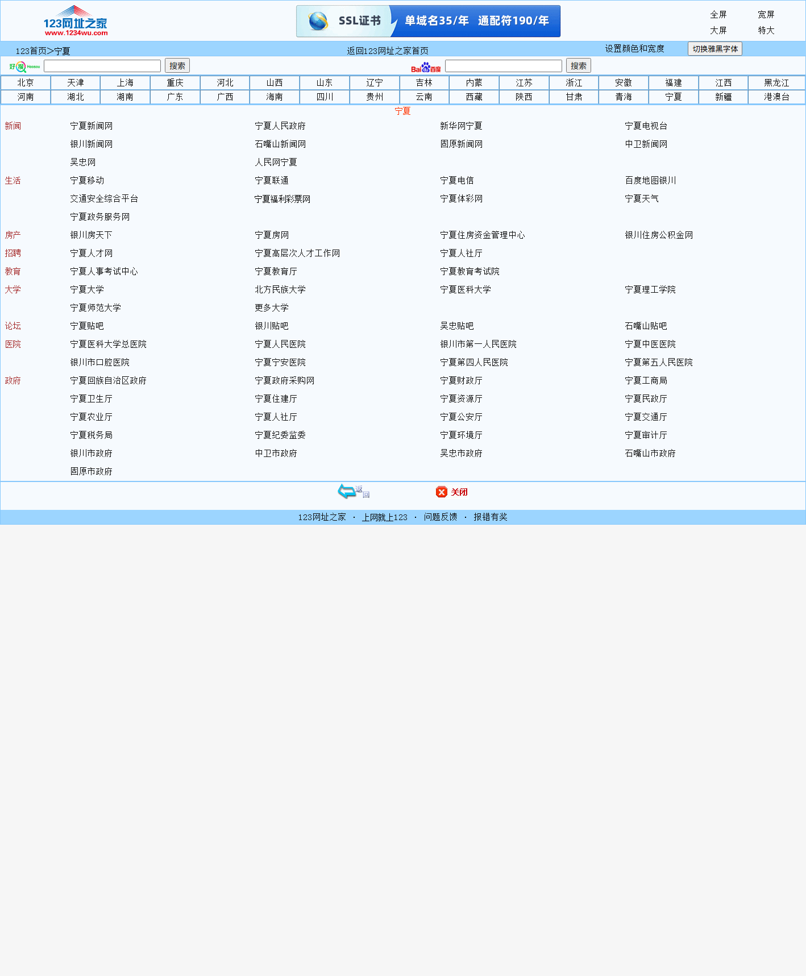
Task: Open the SSL证书 banner advertisement
Action: click(x=428, y=21)
